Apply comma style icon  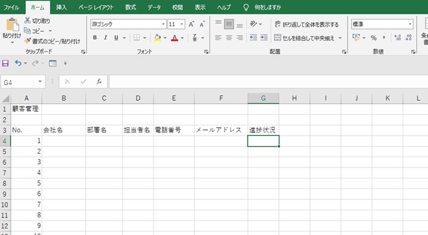pos(384,38)
